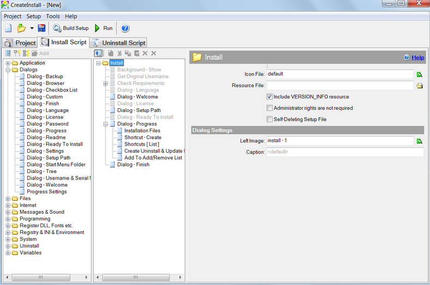Image resolution: width=430 pixels, height=285 pixels.
Task: Expand the Programming folder
Action: [x=8, y=219]
